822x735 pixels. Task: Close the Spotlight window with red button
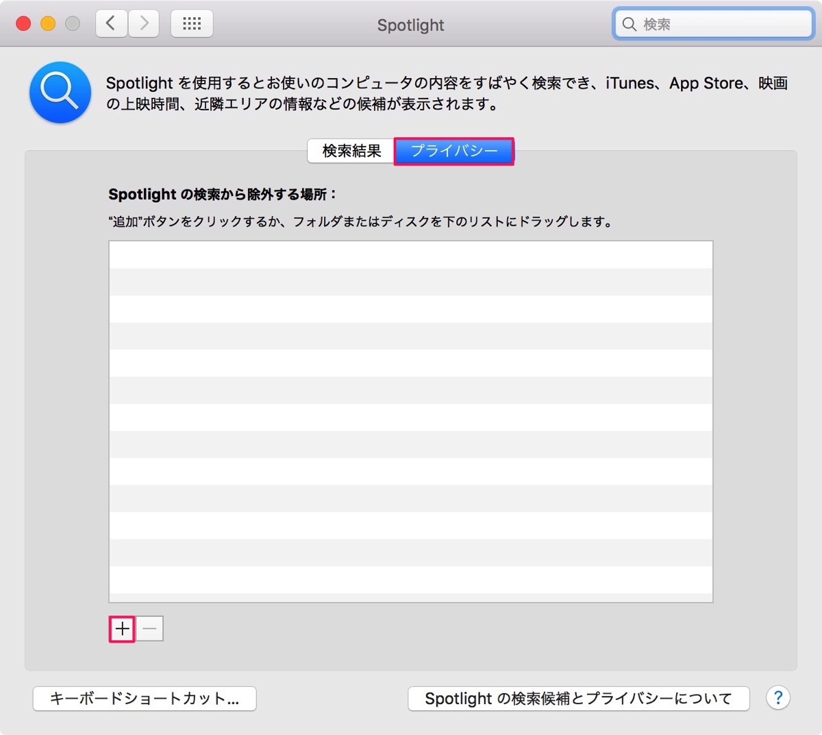(x=23, y=24)
